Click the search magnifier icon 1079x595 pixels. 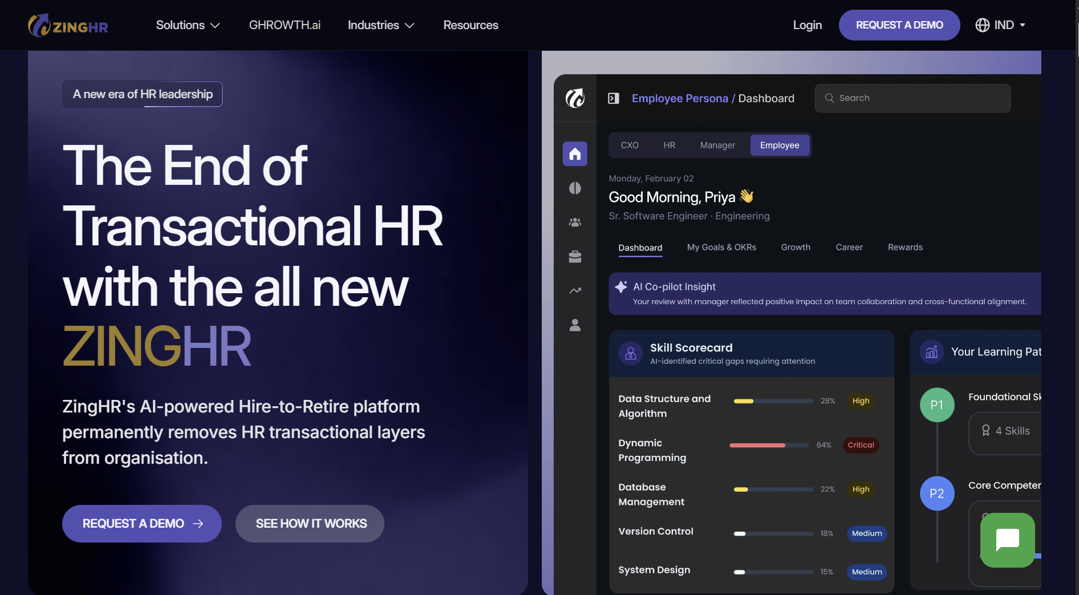829,98
